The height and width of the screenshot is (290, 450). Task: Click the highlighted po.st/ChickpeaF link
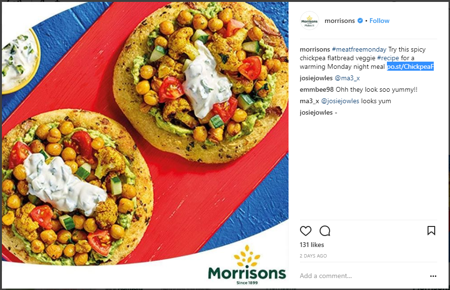coord(410,66)
